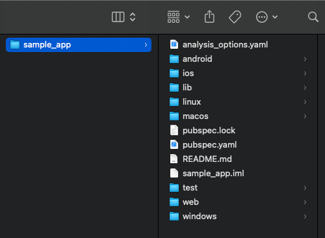Select the sample_app.iml file

point(237,174)
